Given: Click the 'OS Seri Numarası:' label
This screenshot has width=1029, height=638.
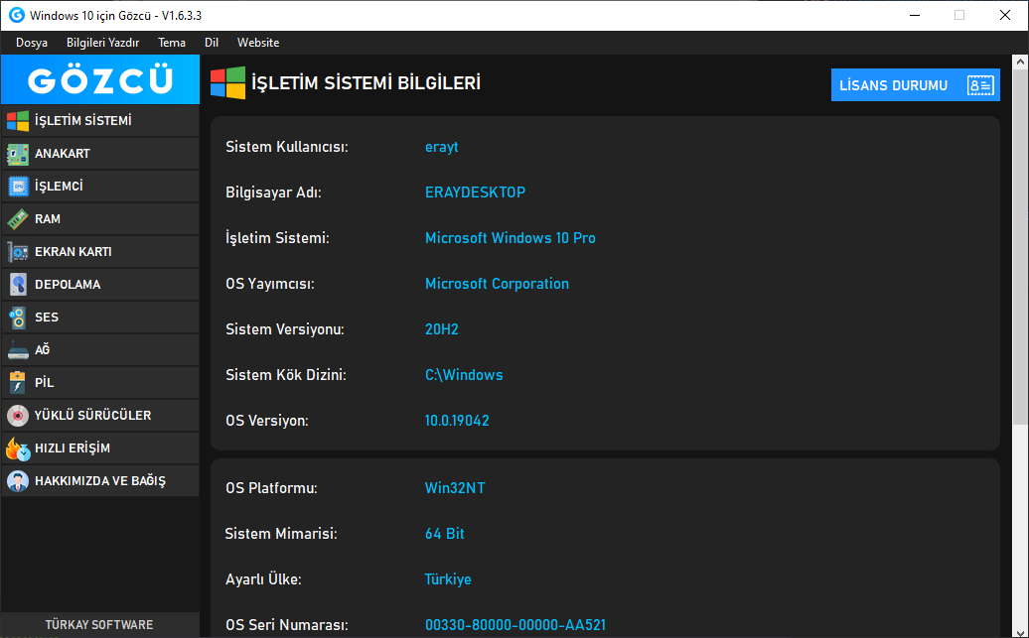Looking at the screenshot, I should [287, 625].
